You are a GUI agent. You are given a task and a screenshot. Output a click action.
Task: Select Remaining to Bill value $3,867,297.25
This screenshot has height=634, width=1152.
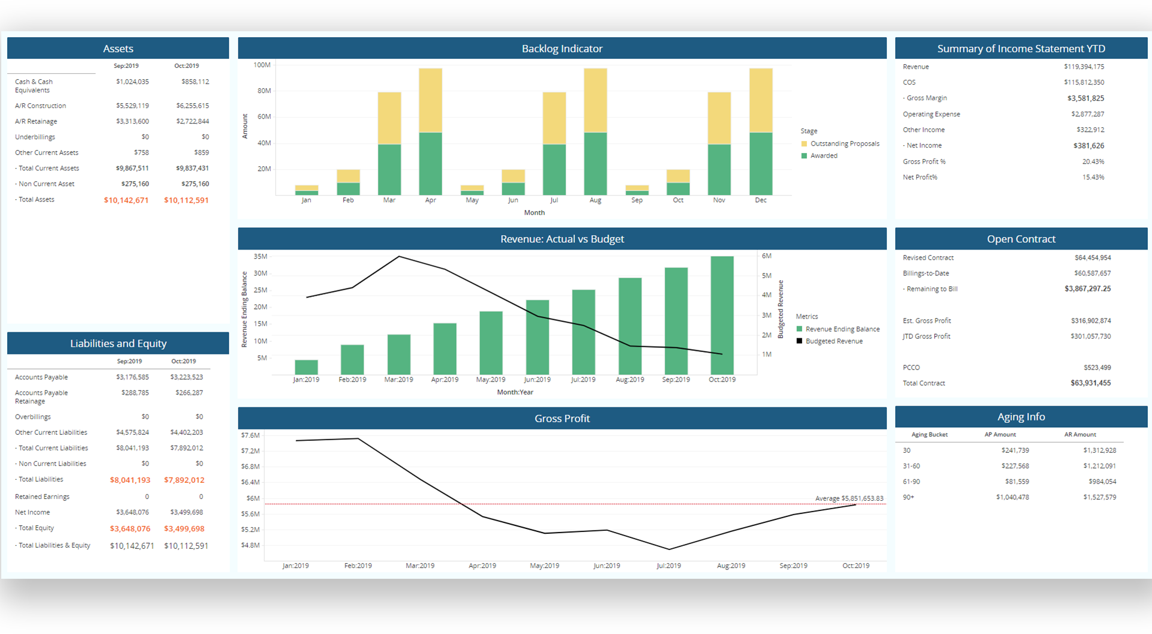[x=1088, y=289]
